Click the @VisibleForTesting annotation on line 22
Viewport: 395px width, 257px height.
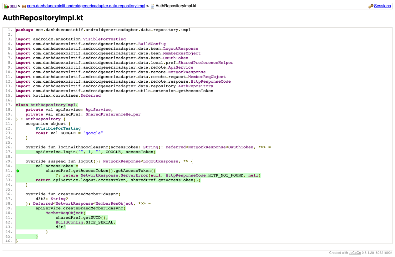[58, 129]
